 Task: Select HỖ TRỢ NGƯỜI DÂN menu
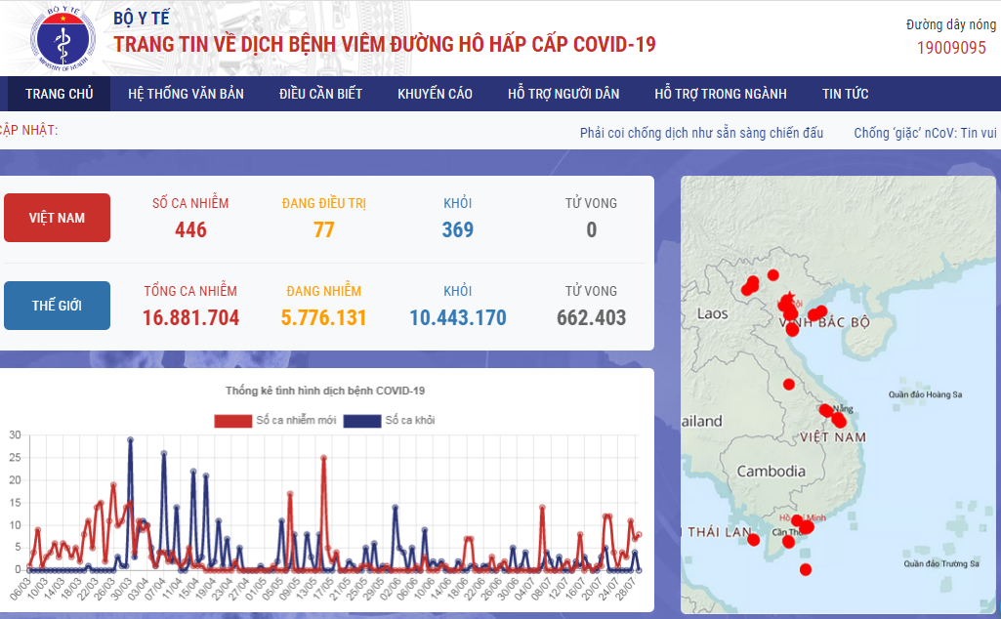click(563, 94)
